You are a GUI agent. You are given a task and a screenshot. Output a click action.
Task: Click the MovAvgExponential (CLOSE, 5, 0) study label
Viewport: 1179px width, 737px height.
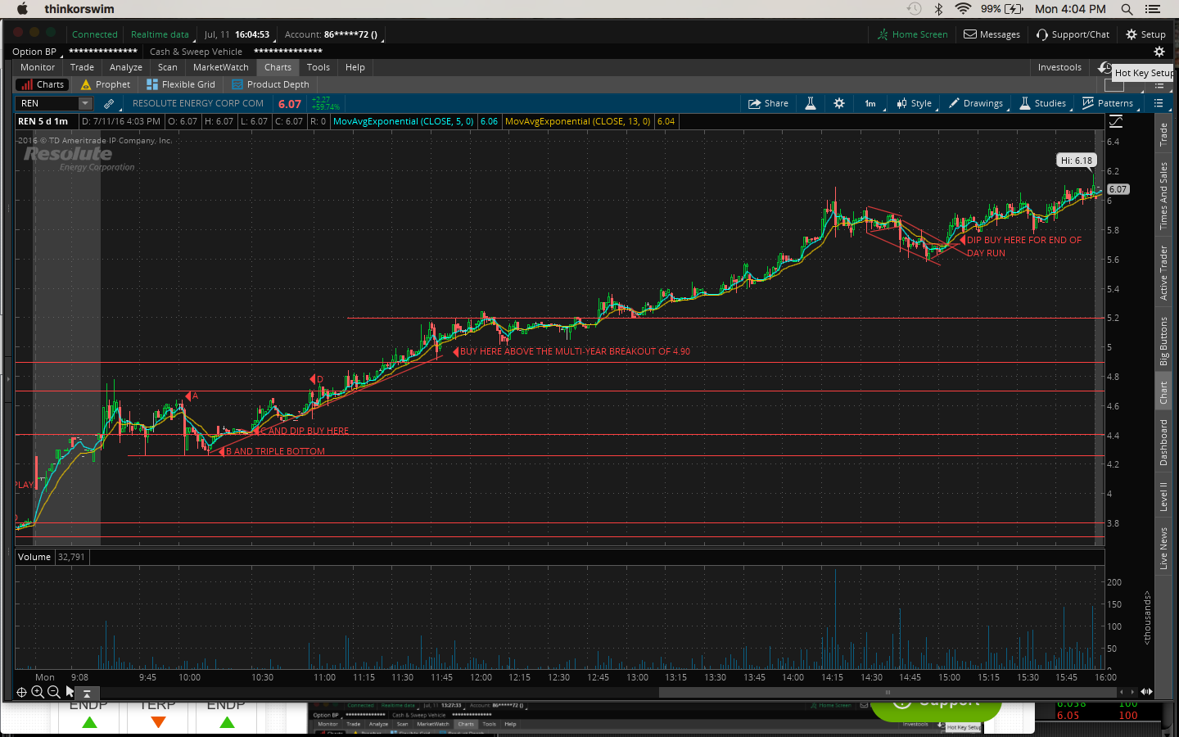pyautogui.click(x=404, y=121)
